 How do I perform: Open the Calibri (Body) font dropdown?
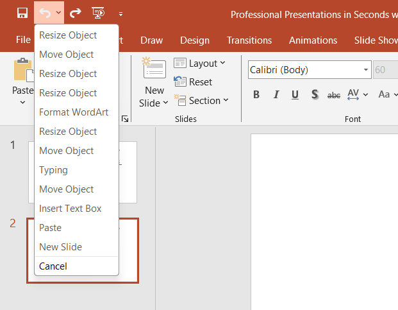[366, 69]
